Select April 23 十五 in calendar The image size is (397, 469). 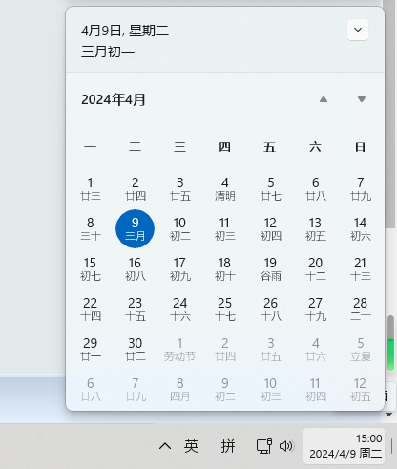136,309
